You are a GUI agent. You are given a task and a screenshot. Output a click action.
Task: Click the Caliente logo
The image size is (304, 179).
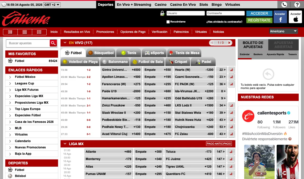26,19
